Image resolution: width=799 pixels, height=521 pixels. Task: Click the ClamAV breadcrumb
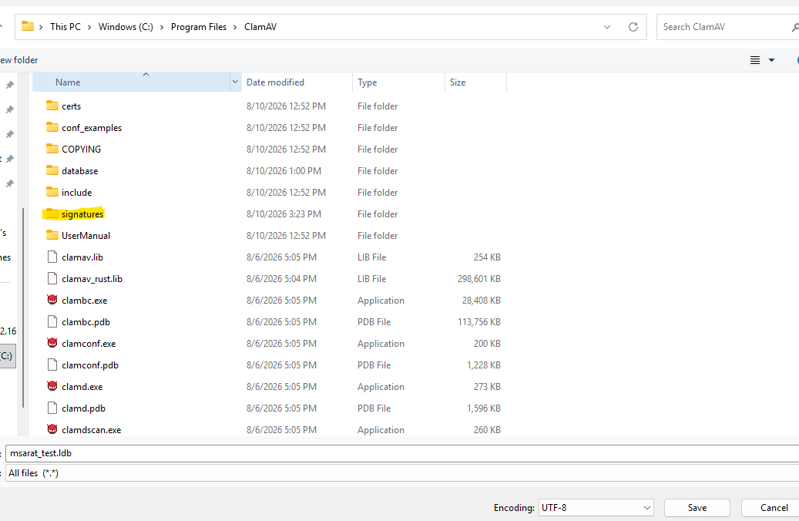click(x=260, y=27)
